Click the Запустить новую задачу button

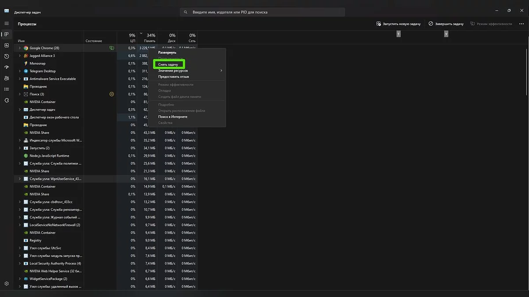(x=399, y=24)
